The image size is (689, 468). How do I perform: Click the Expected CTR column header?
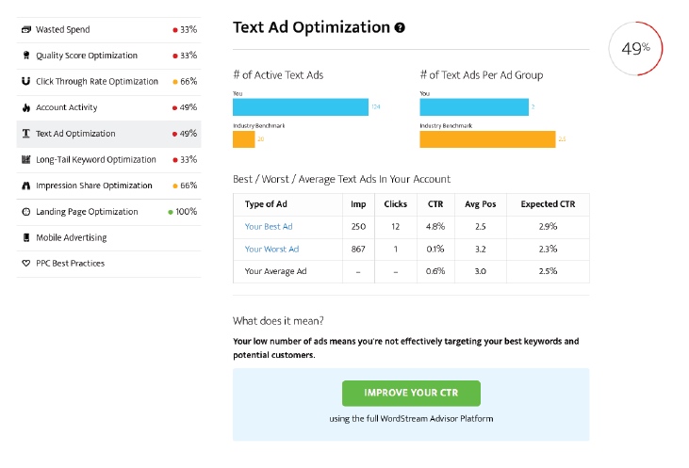548,204
